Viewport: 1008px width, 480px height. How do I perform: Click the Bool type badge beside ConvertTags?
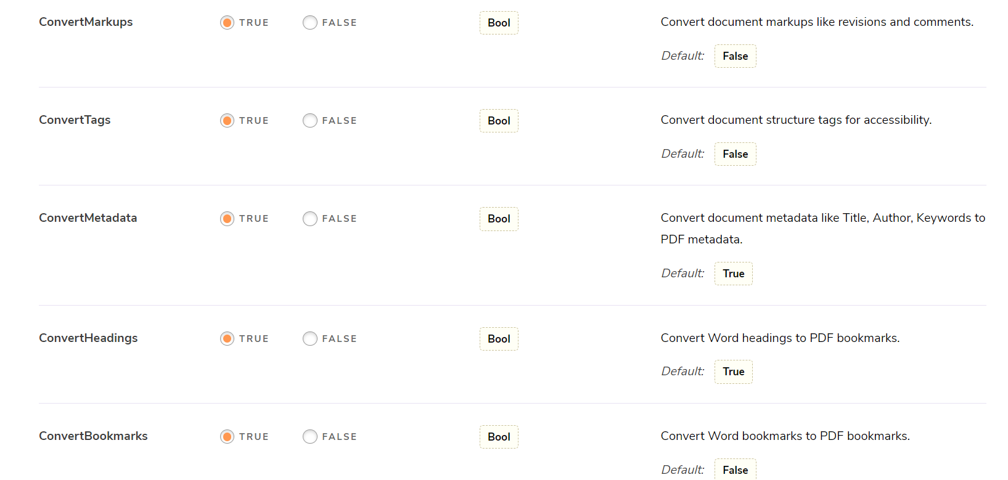[499, 121]
